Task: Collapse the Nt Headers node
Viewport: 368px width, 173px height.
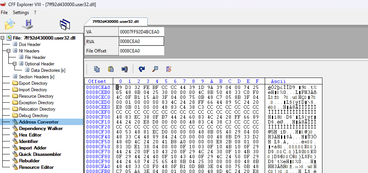Action: (x=8, y=51)
